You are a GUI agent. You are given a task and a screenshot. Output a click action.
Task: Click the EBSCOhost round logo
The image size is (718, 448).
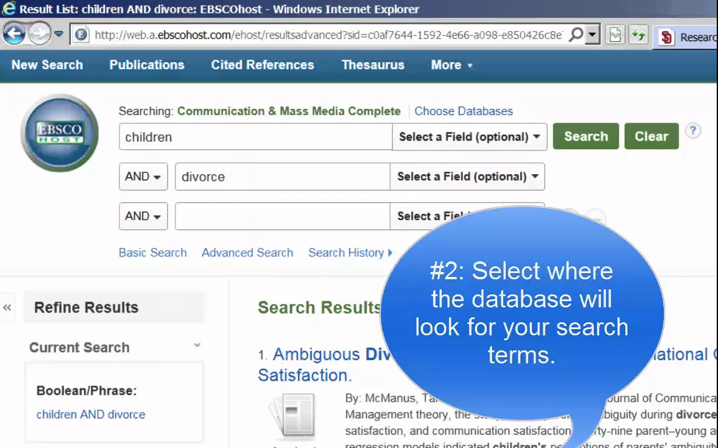tap(60, 133)
